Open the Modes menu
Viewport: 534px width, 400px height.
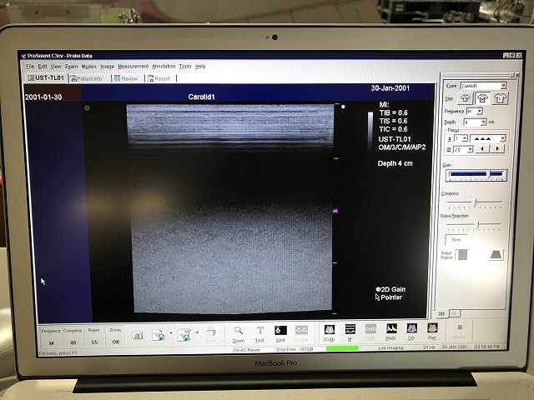(89, 67)
